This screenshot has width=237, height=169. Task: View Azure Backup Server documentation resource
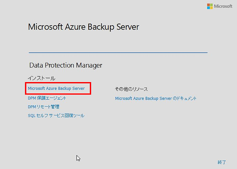coord(156,98)
